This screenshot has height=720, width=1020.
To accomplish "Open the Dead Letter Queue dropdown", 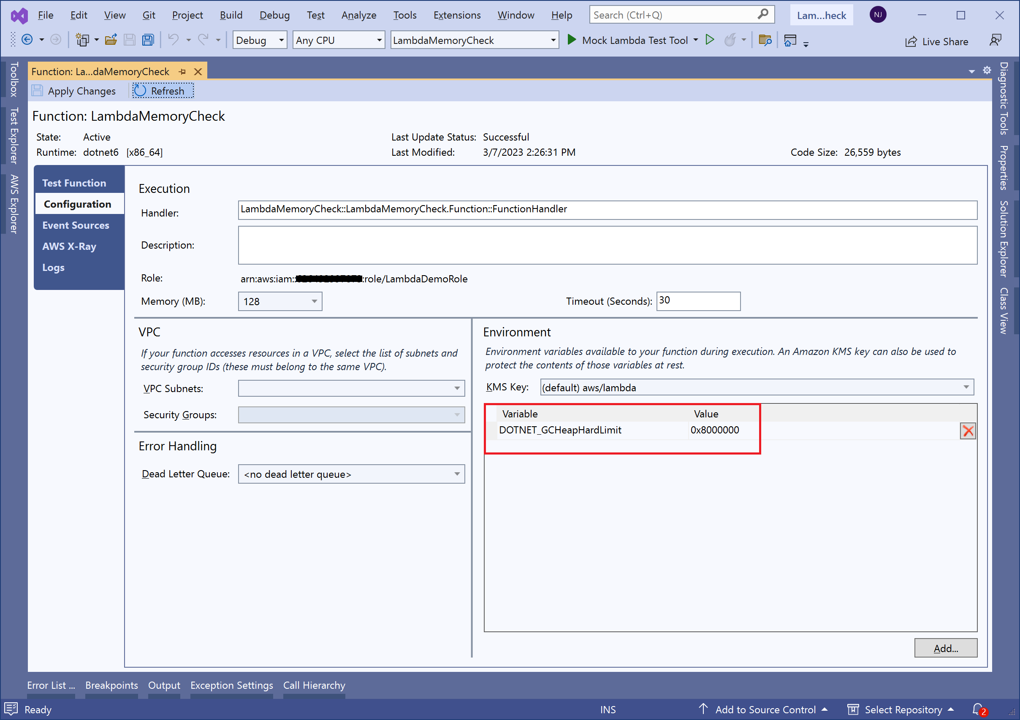I will tap(457, 474).
